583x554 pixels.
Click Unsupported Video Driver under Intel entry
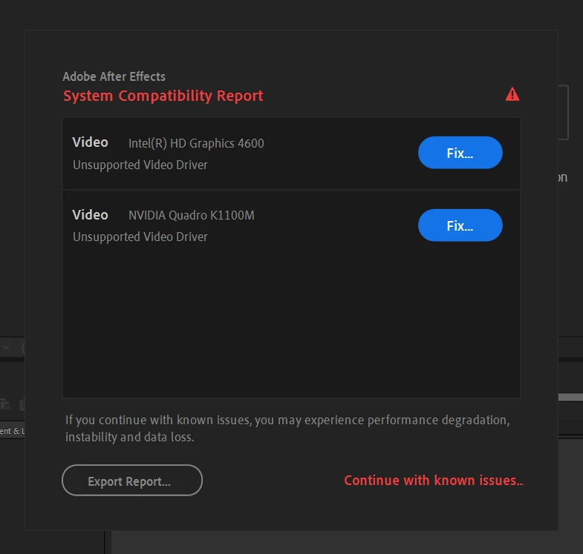tap(140, 165)
